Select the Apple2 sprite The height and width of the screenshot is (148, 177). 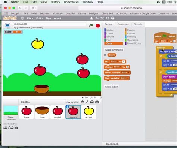58,112
